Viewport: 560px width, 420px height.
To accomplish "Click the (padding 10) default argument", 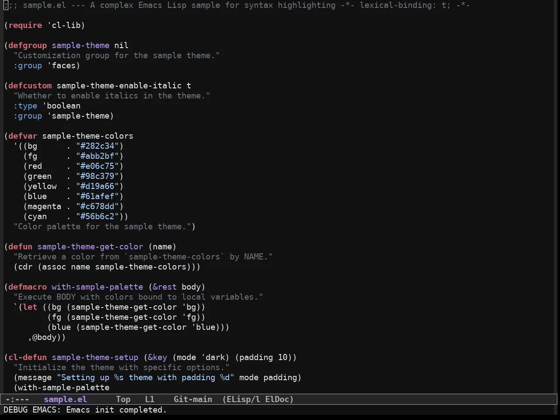I will pos(263,357).
